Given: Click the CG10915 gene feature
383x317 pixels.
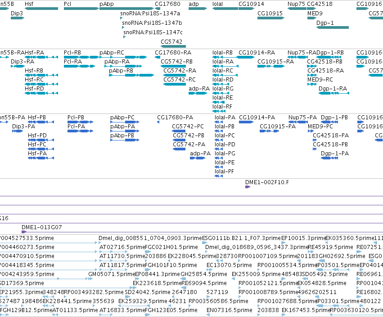Looking at the screenshot, I should (271, 18).
